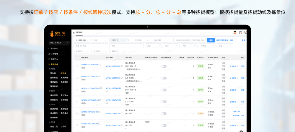Toggle 是否播种拣货 switch in first row
The image size is (295, 132).
point(164,66)
